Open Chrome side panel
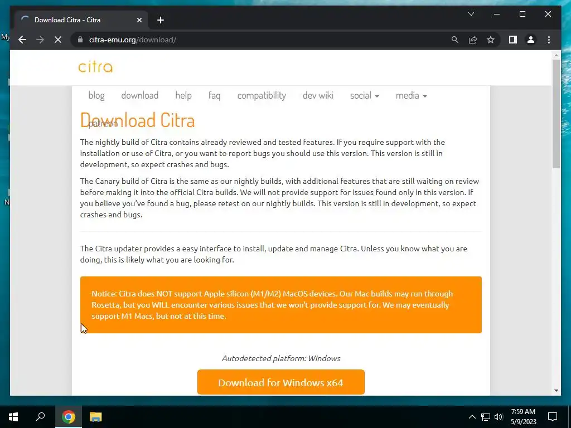 point(513,40)
